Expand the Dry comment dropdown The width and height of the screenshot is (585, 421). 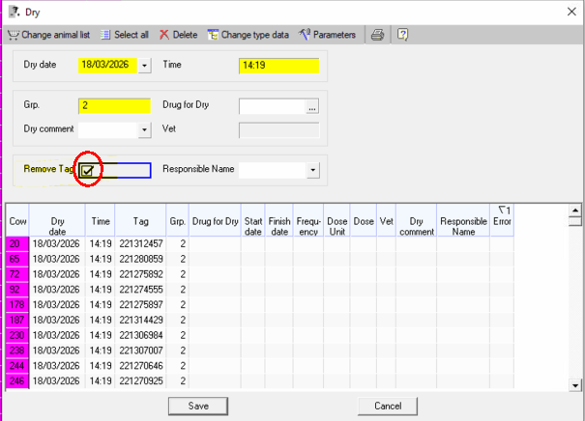tap(144, 130)
